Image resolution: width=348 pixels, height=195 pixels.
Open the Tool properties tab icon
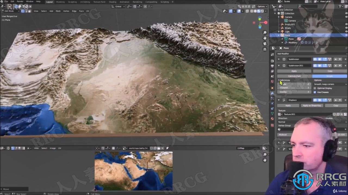272,55
